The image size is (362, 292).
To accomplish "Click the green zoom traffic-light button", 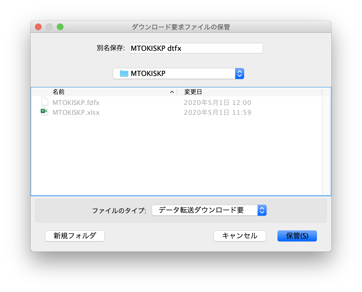I will tap(60, 27).
